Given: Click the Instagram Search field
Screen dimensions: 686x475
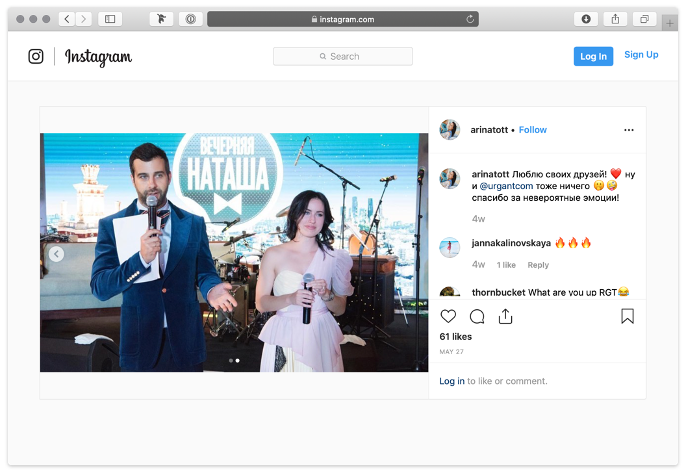Looking at the screenshot, I should pos(343,57).
